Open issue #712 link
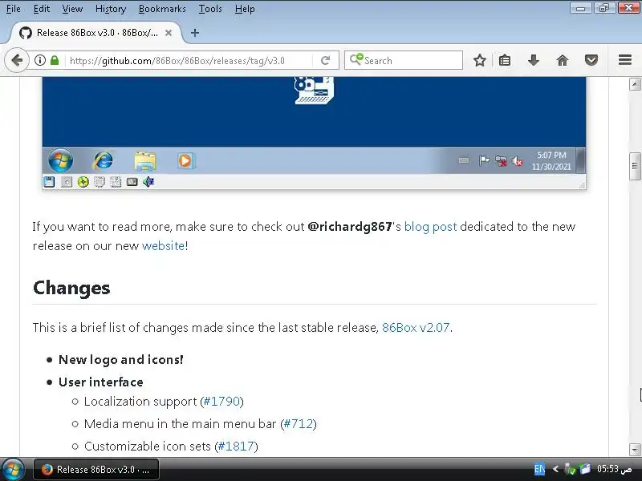Screen dimensions: 642x481 (x=299, y=424)
